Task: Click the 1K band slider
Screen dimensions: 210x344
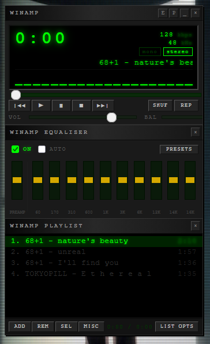Action: [106, 180]
